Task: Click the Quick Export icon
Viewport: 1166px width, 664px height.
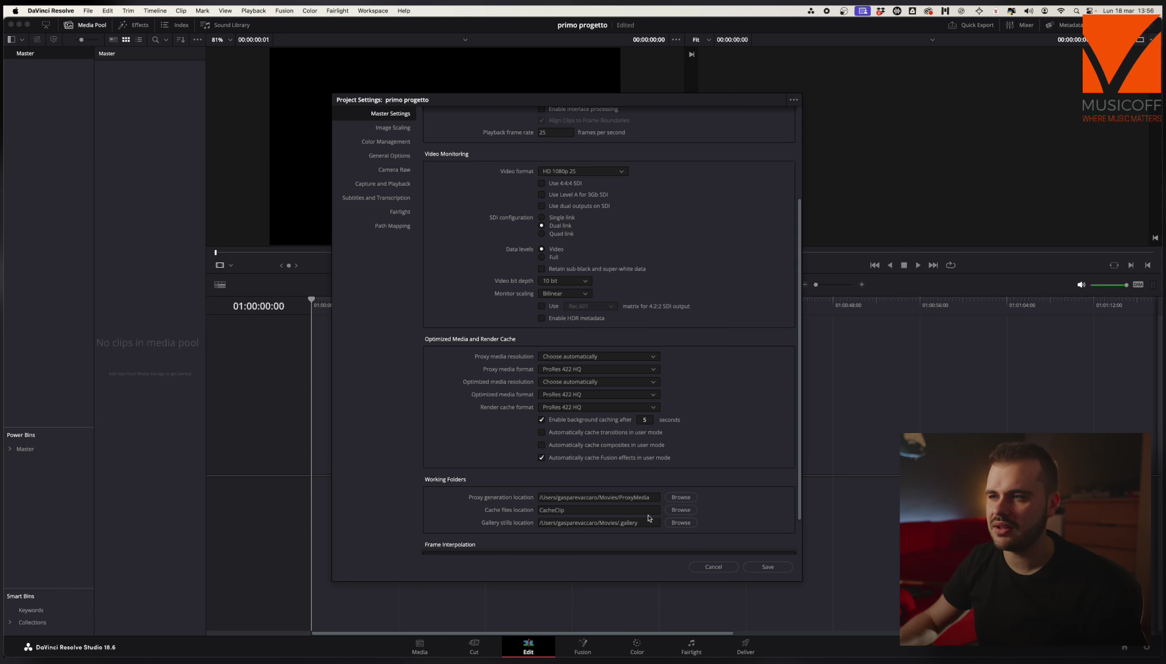Action: pos(952,25)
